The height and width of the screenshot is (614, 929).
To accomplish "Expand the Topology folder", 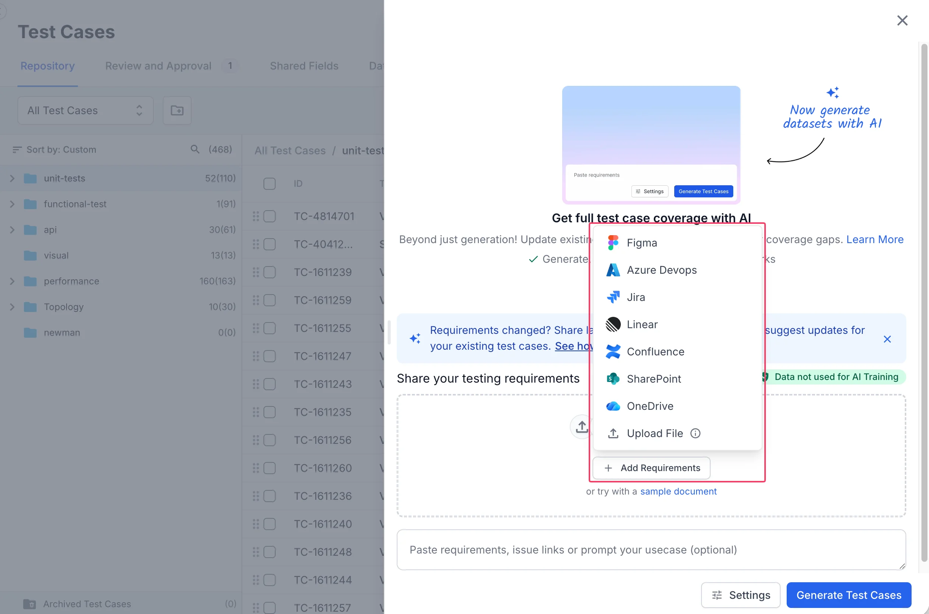I will [x=12, y=307].
